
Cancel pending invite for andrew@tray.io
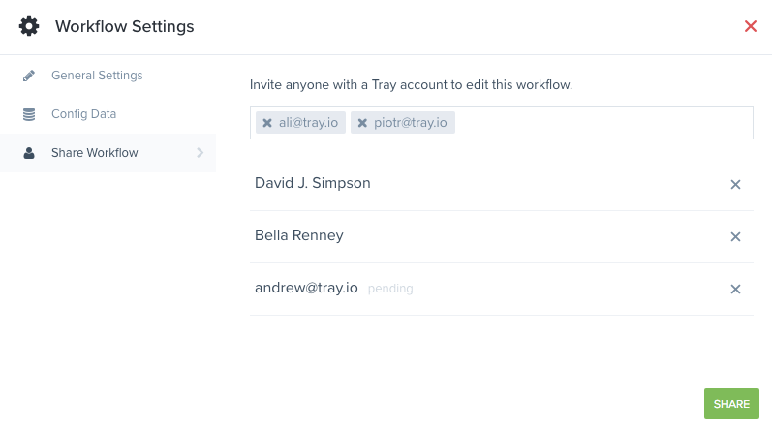coord(735,290)
